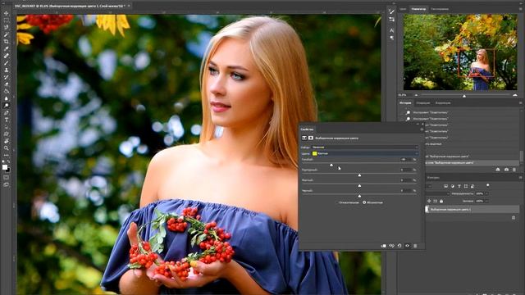Select the Selective Color adjustment layer row
Image resolution: width=525 pixels, height=295 pixels.
[x=472, y=210]
